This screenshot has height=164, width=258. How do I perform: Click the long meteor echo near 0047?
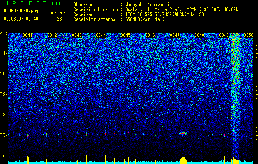pos(183,133)
